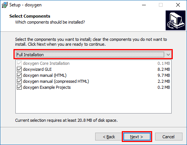Open the installation type dropdown arrow
The height and width of the screenshot is (145, 187).
(168, 55)
